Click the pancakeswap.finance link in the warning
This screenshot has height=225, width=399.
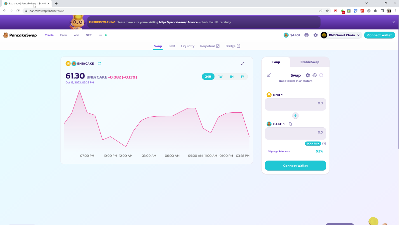[178, 22]
